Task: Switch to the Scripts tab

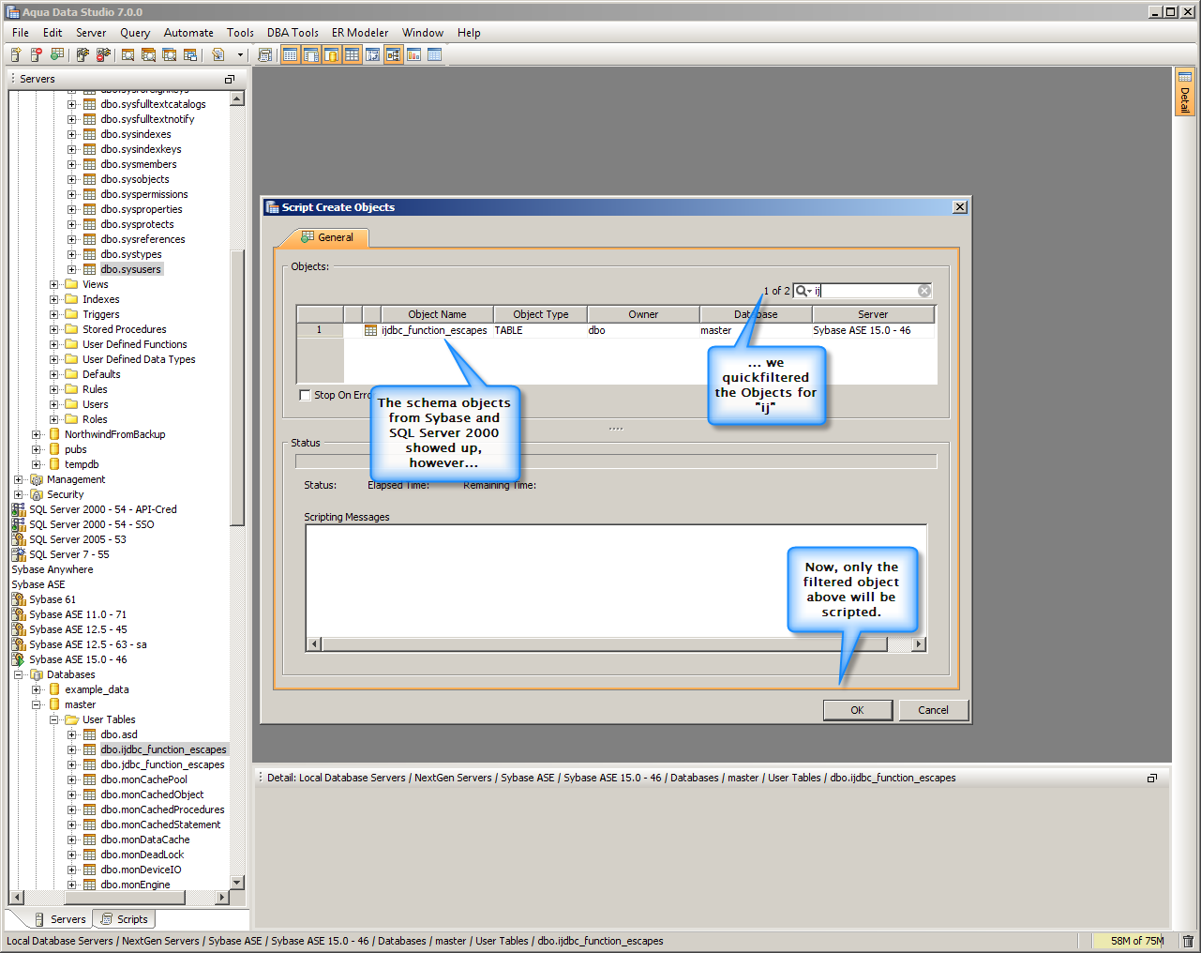Action: click(125, 919)
